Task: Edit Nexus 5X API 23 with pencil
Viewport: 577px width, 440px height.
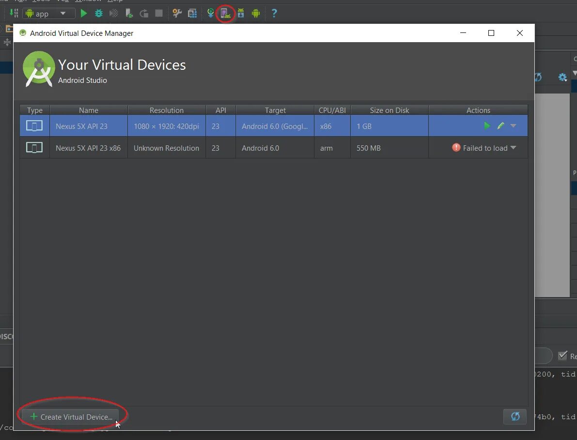Action: click(x=500, y=126)
